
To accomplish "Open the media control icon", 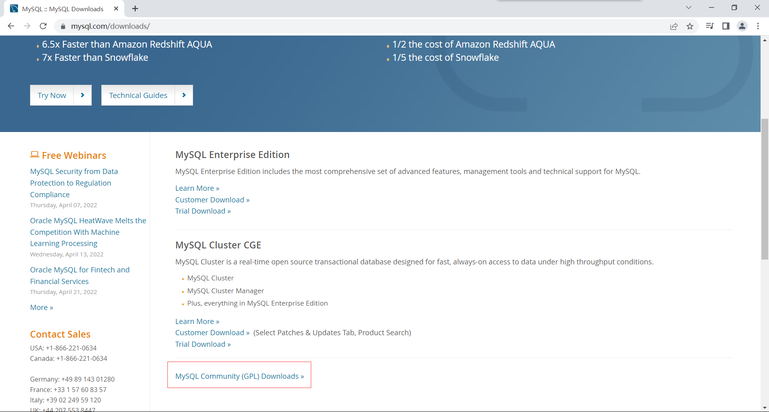I will (710, 26).
